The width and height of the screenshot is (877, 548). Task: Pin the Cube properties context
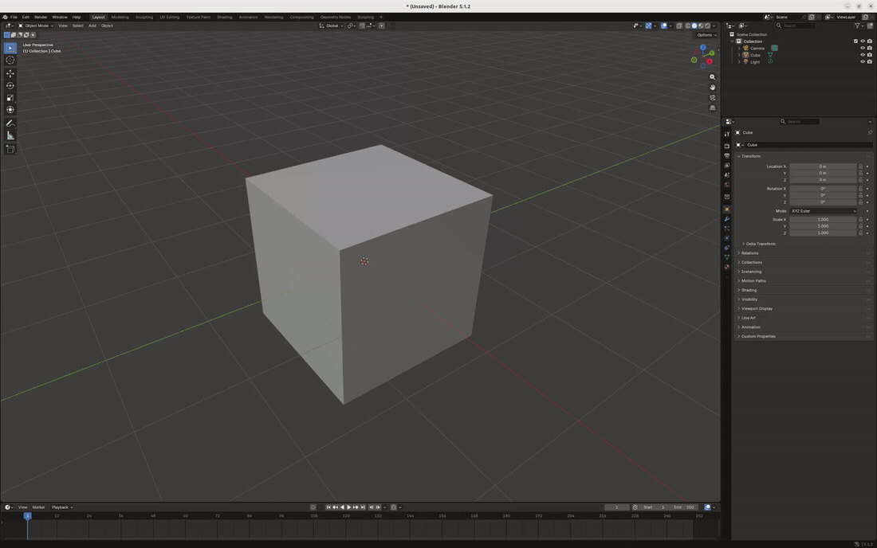(x=870, y=132)
